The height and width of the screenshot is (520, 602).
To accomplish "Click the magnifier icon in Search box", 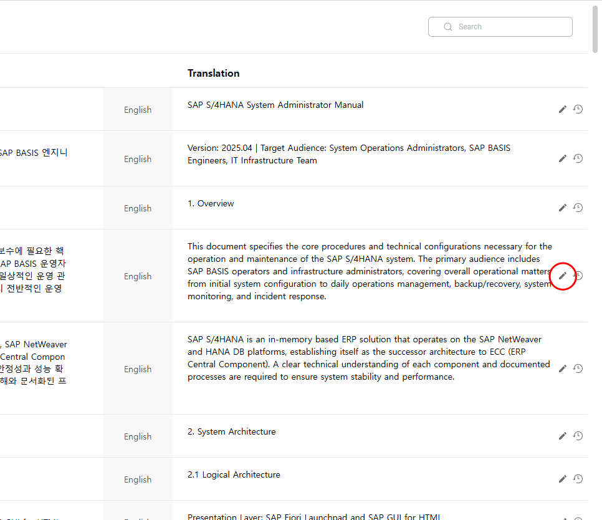I will click(x=447, y=27).
